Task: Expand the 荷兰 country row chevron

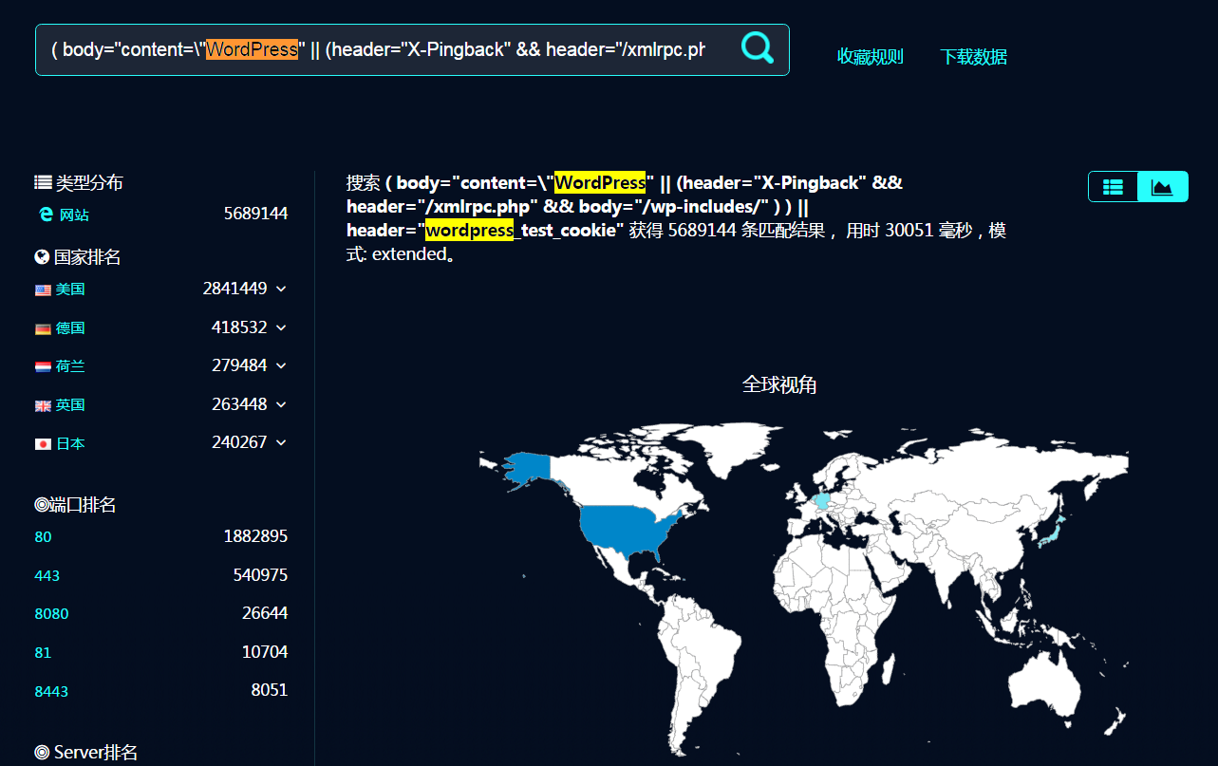Action: (281, 365)
